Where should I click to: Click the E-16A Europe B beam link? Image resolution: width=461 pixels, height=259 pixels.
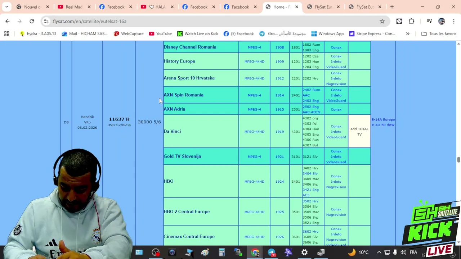point(383,122)
